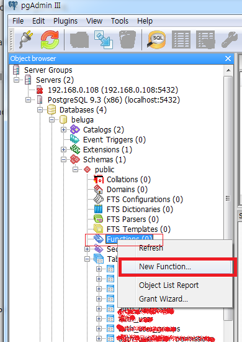
Task: Click the Event Triggers icon
Action: (75, 139)
